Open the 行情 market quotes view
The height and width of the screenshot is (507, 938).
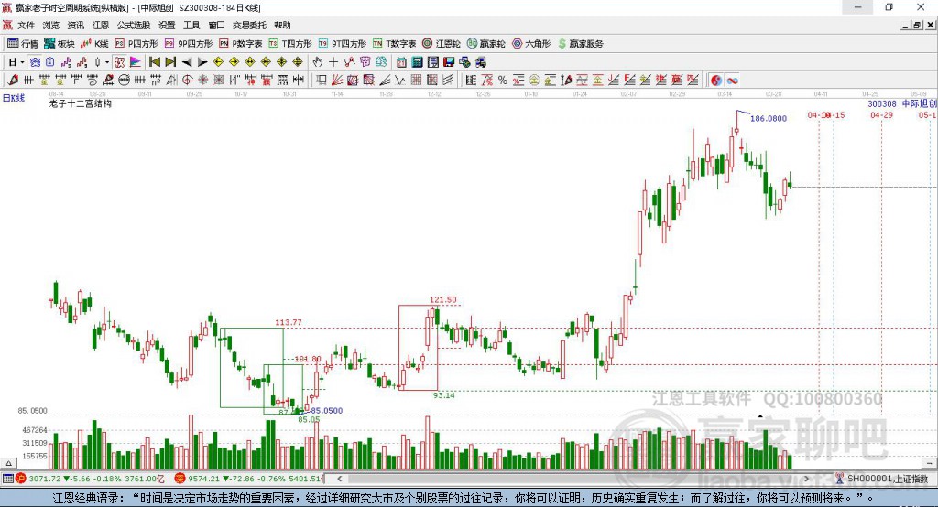pos(23,44)
